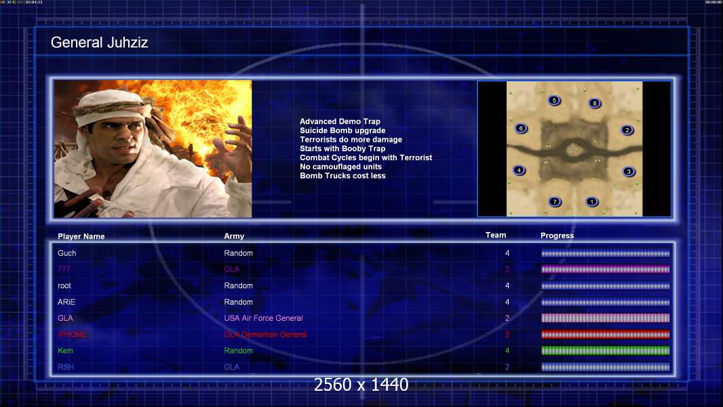The width and height of the screenshot is (723, 407).
Task: Click Combat Cycles begin with Terrorist line
Action: point(366,157)
